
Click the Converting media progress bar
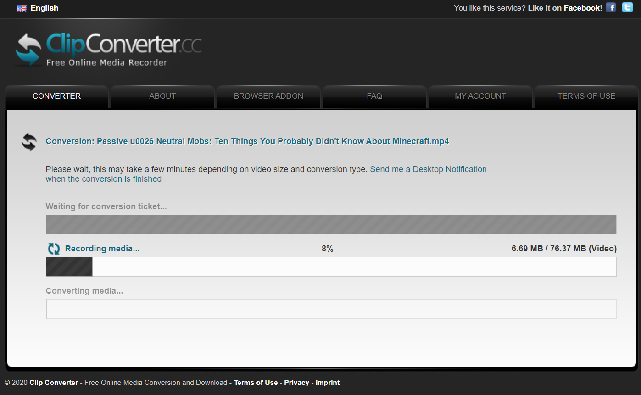tap(331, 309)
